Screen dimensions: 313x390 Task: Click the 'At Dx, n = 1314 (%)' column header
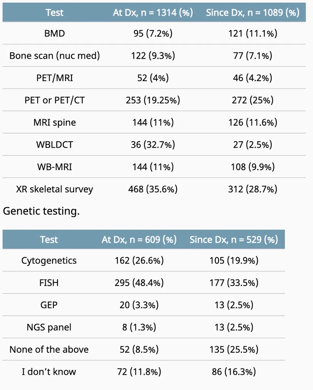[153, 13]
